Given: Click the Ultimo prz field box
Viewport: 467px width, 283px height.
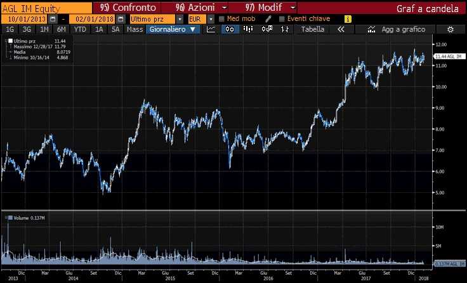Looking at the screenshot, I should [x=152, y=19].
